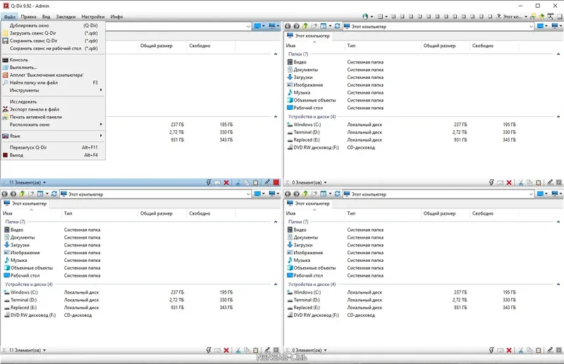Go up one folder in top-right pane
Viewport: 564px width, 364px height.
pyautogui.click(x=305, y=26)
